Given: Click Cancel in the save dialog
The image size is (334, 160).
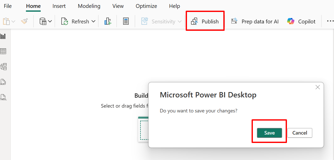Looking at the screenshot, I should coord(300,133).
